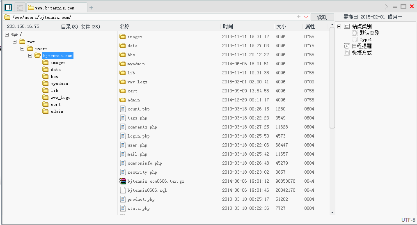Click the 98853078 size value
Image resolution: width=417 pixels, height=225 pixels.
[285, 181]
